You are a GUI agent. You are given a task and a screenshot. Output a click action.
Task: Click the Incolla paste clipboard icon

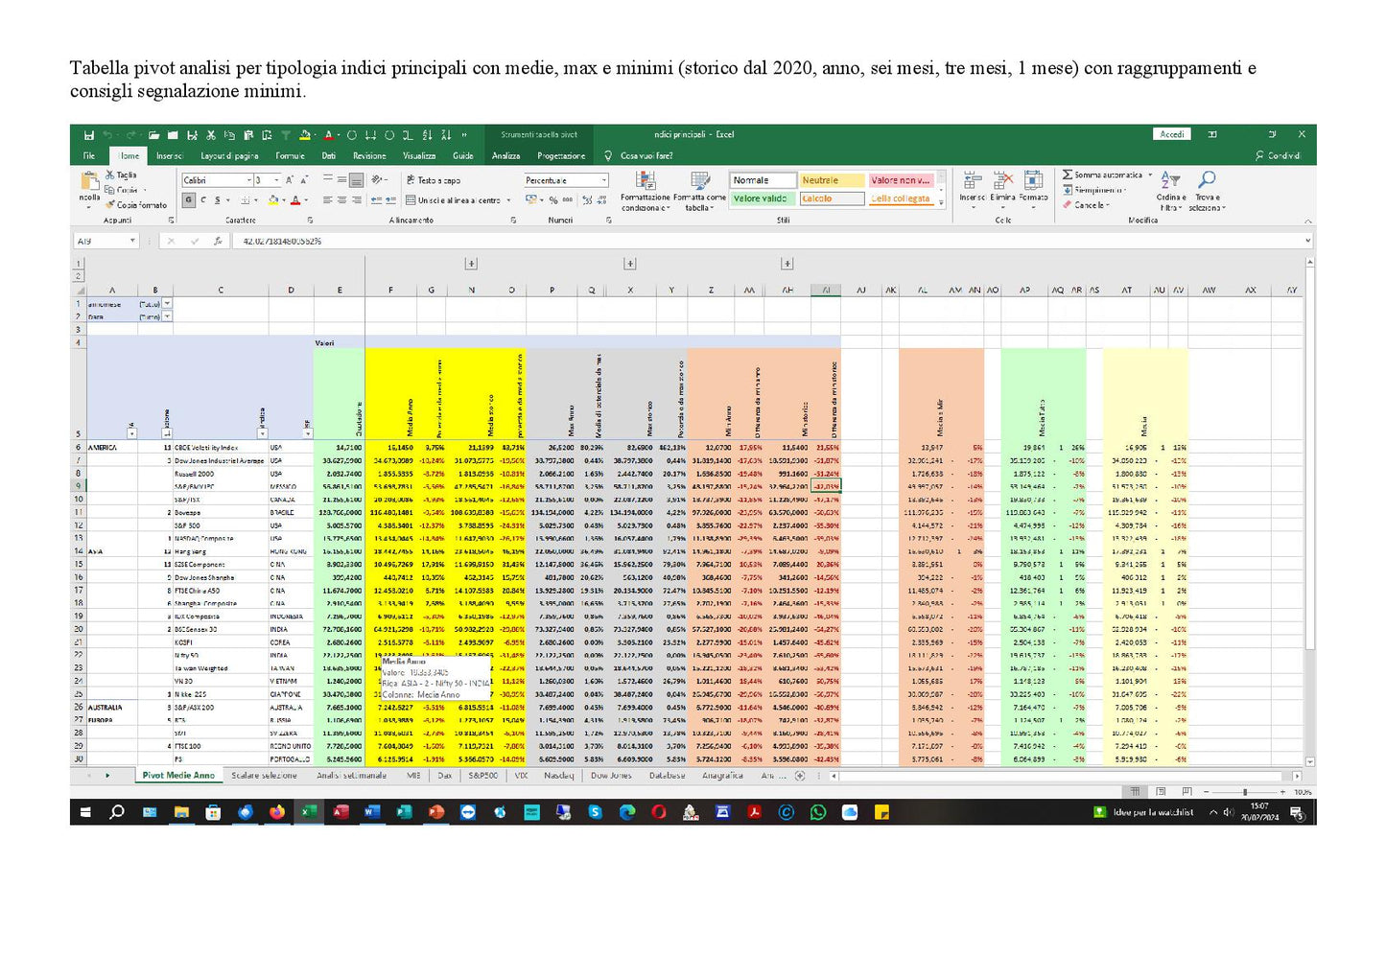pyautogui.click(x=89, y=181)
